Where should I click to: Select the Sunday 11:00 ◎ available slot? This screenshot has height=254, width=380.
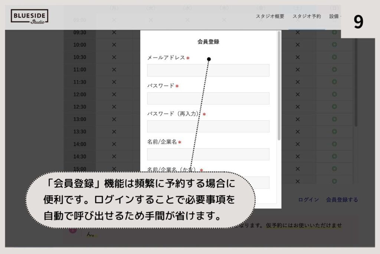[x=334, y=70]
